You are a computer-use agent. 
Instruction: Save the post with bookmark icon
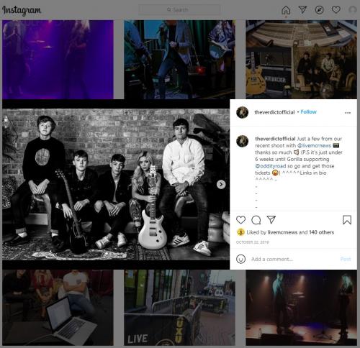point(347,220)
